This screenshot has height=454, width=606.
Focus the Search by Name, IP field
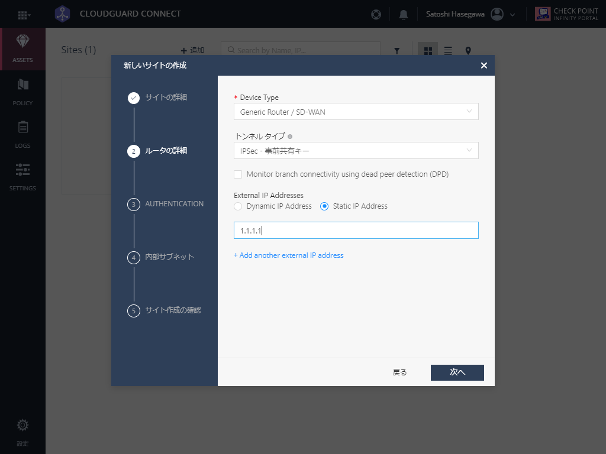tap(300, 50)
